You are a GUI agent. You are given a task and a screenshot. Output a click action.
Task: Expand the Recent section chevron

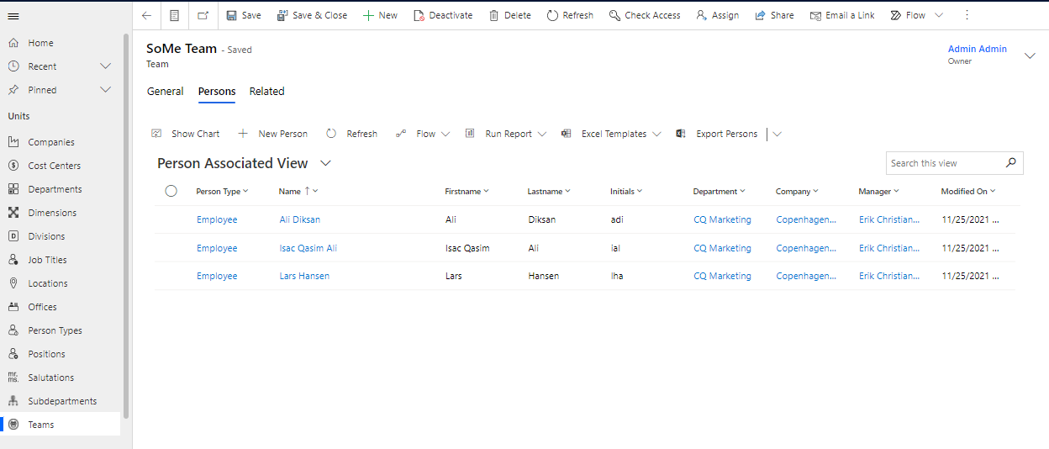[x=105, y=66]
